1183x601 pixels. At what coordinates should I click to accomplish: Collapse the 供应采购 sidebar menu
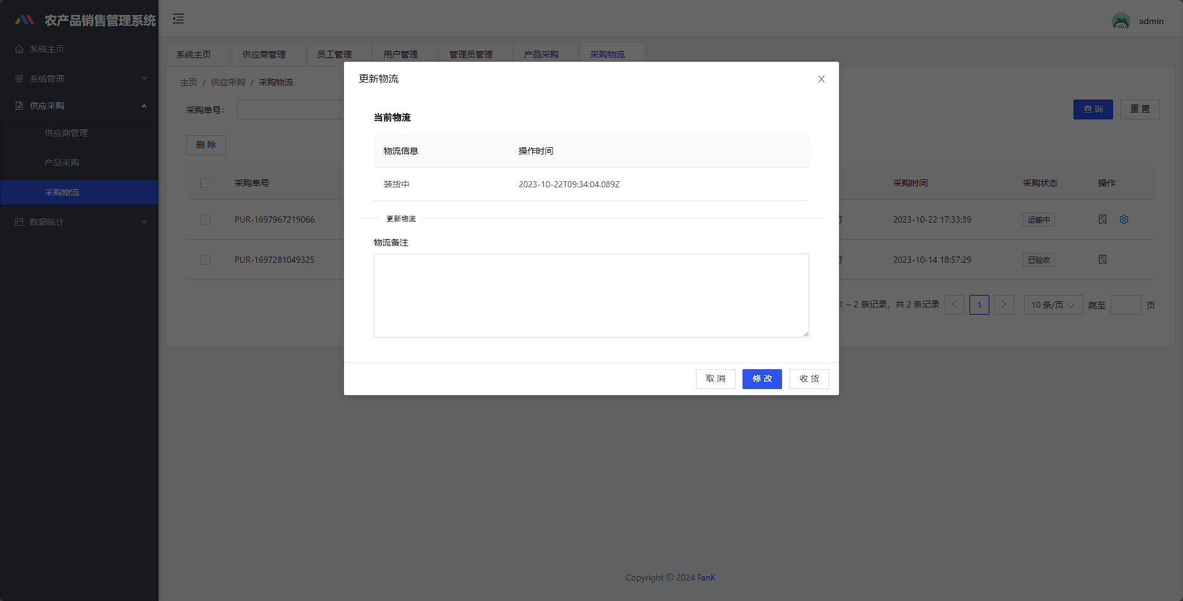pyautogui.click(x=79, y=106)
